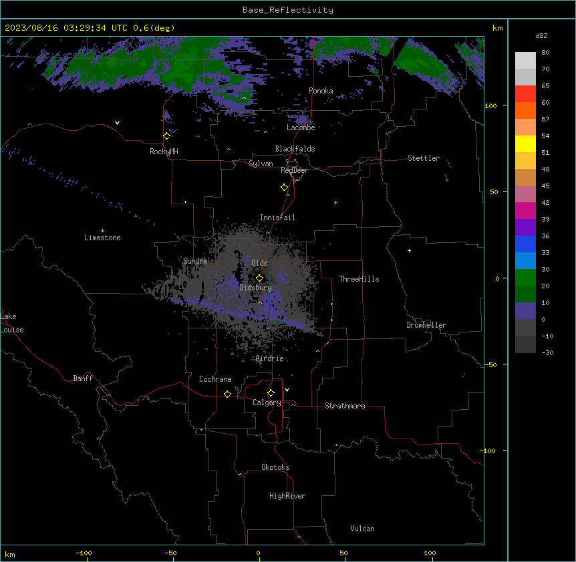Screen dimensions: 576x562
Task: Select the magenta 39-42 dBZ legend swatch
Action: tap(525, 210)
